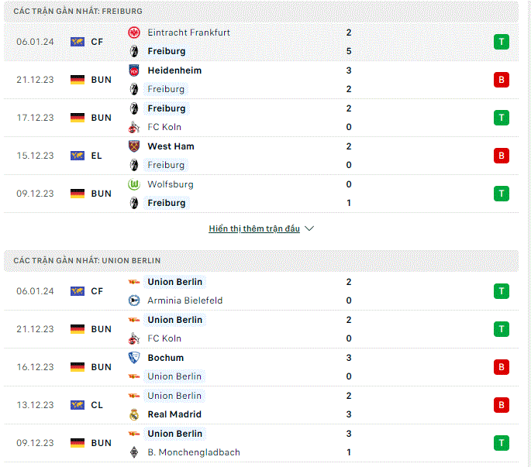The height and width of the screenshot is (467, 531).
Task: Expand 'Hiển thị thêm trận đấu' chevron arrow
Action: coord(309,228)
